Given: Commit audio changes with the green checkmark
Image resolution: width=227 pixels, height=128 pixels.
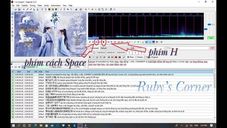Looking at the screenshot, I should click(135, 42).
